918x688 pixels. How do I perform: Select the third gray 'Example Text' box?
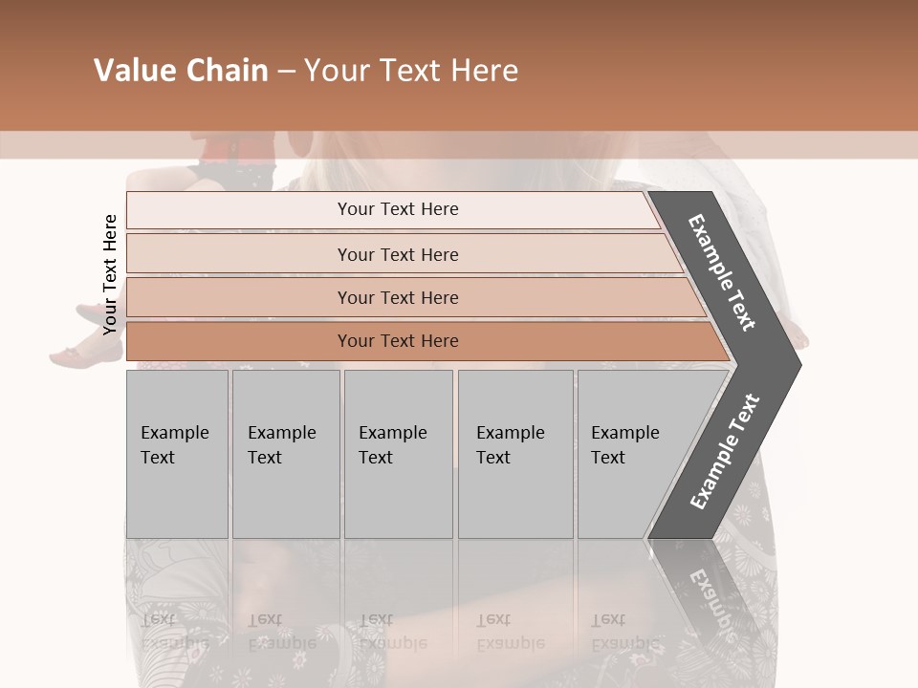click(399, 454)
